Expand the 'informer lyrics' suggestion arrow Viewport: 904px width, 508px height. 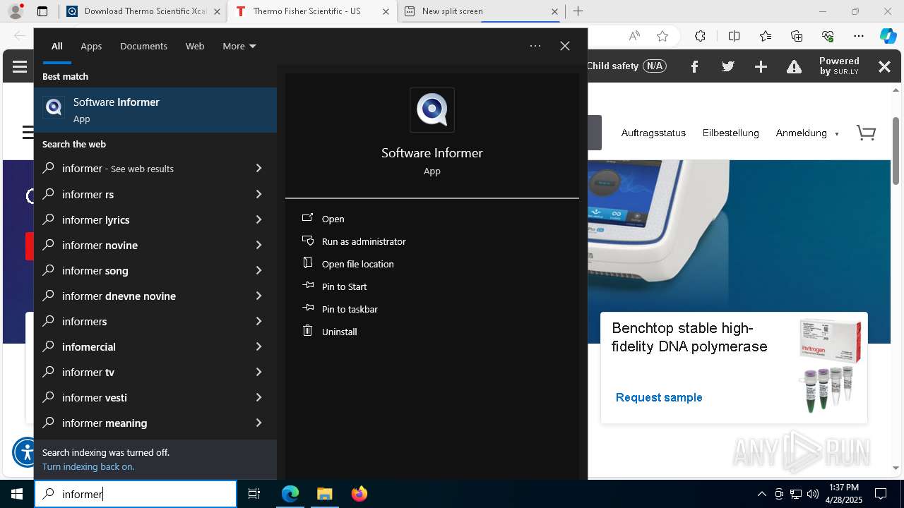coord(258,219)
